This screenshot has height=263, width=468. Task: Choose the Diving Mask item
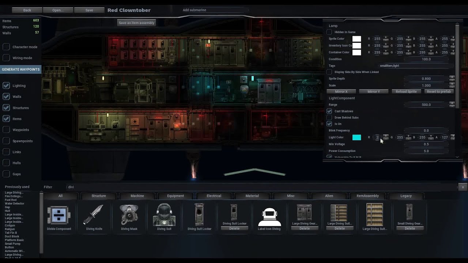pyautogui.click(x=129, y=217)
